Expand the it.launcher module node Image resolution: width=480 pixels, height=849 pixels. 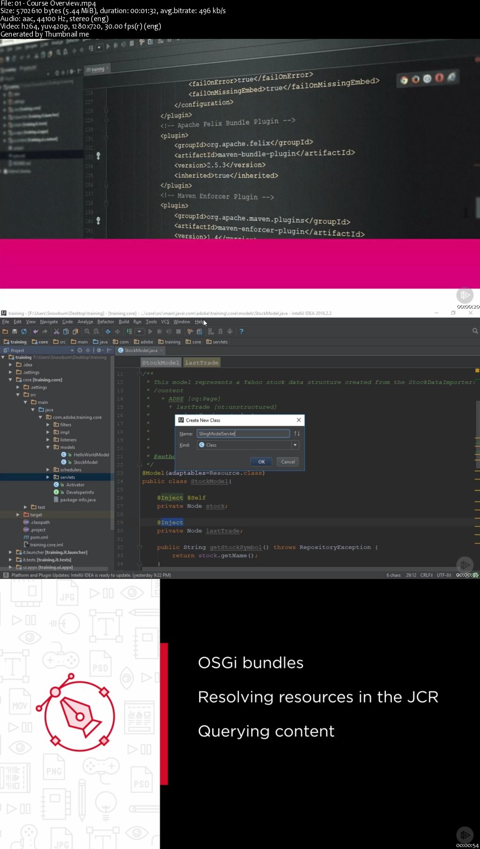click(10, 552)
